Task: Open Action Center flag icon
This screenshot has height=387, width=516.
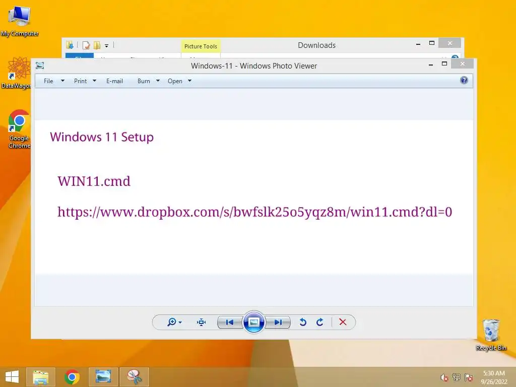Action: point(468,377)
